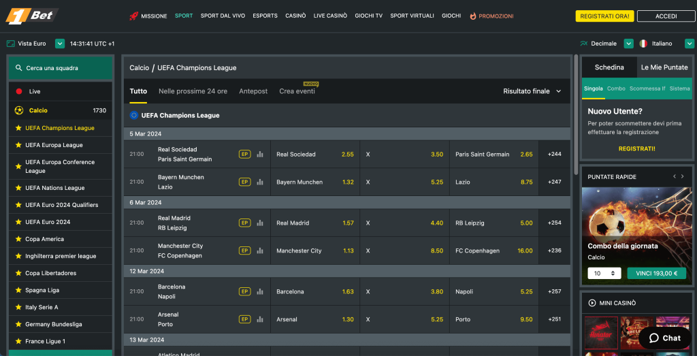Select the Crea eventi tab

(297, 91)
